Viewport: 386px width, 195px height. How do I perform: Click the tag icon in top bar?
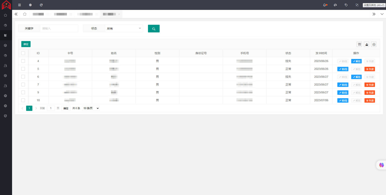point(346,5)
